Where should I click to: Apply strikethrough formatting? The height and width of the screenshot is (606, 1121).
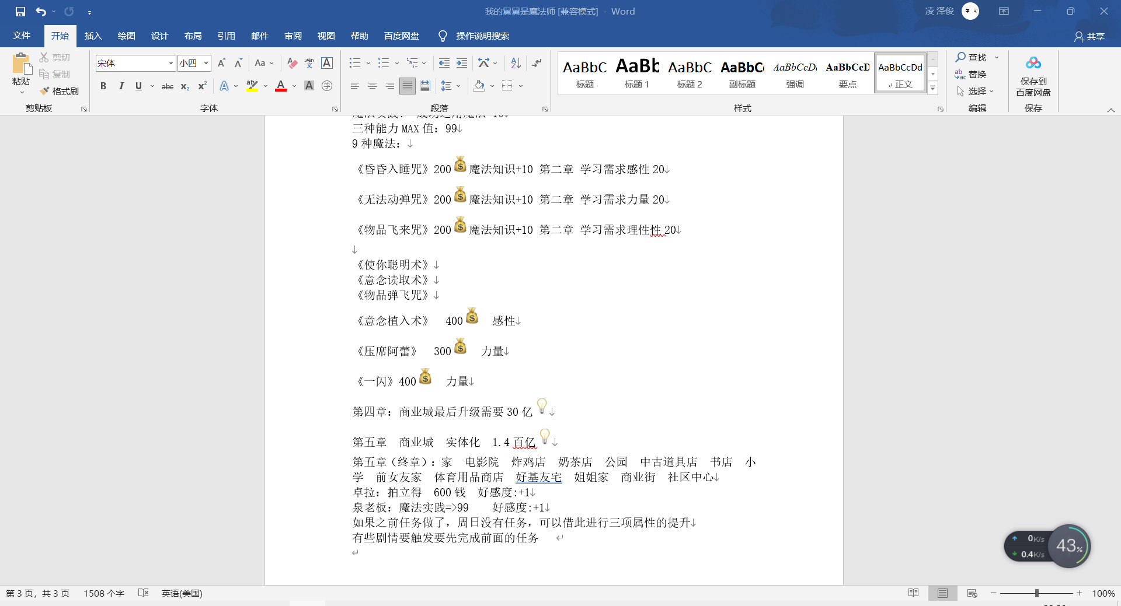tap(168, 86)
